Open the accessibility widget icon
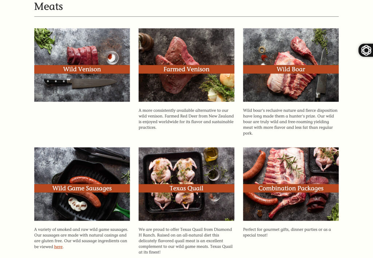The image size is (373, 258). 366,50
